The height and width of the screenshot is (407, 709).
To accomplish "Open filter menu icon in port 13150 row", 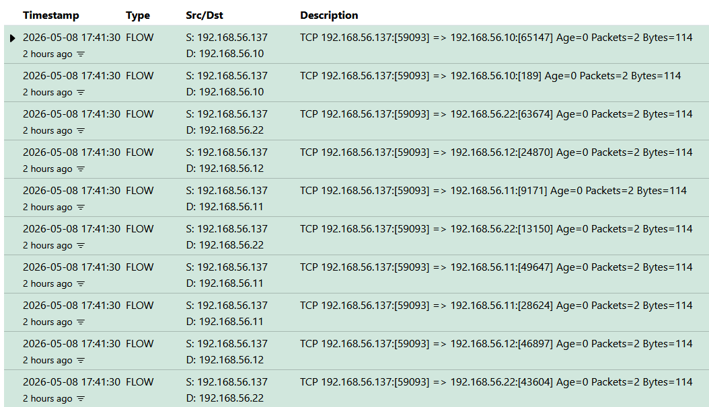I will pos(81,246).
